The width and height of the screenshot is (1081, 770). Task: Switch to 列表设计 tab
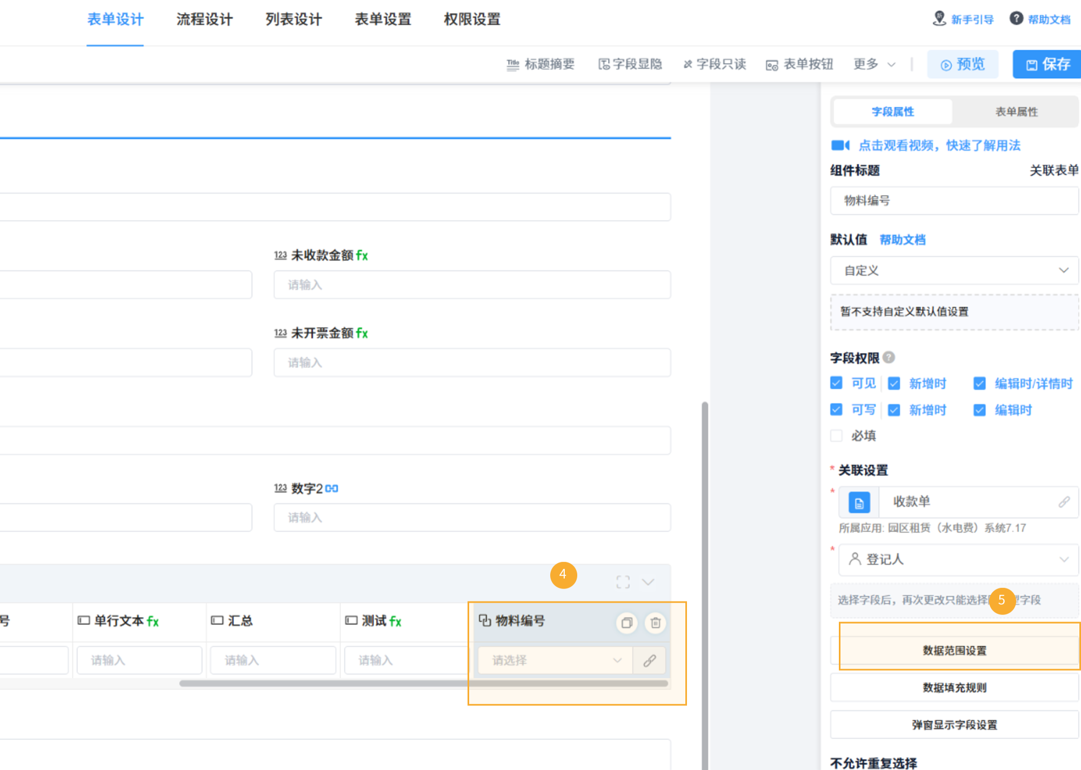pyautogui.click(x=293, y=19)
